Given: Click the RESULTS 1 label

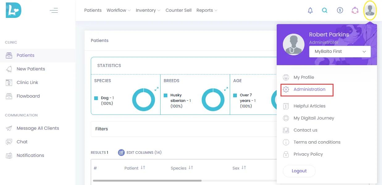Looking at the screenshot, I should tap(99, 153).
